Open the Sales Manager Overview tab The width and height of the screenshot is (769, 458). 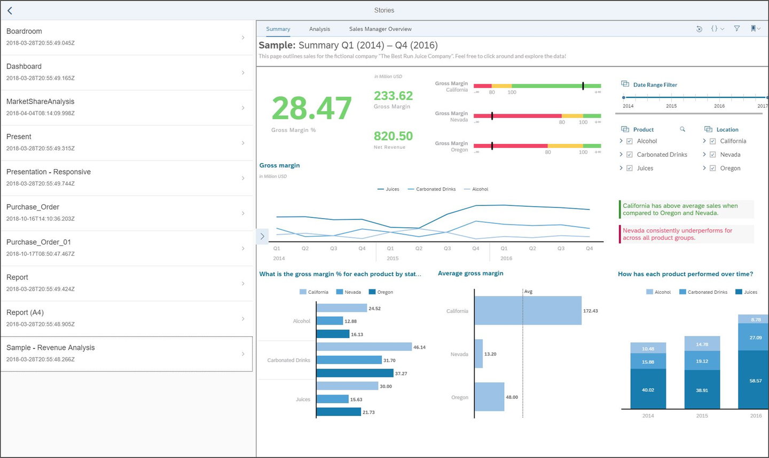coord(380,29)
